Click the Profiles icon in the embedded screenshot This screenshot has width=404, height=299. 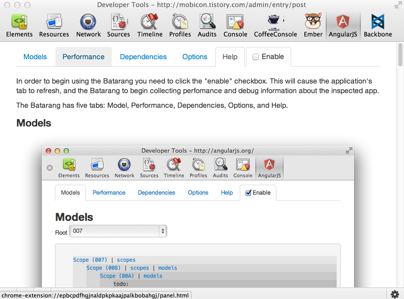[x=198, y=168]
